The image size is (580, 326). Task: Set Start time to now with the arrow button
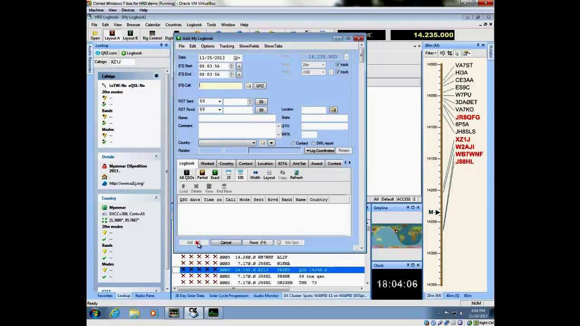[239, 66]
